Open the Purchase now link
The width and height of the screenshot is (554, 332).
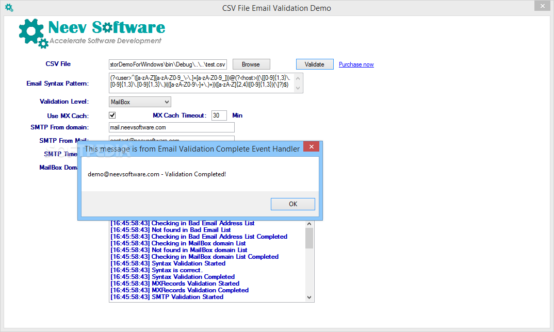pyautogui.click(x=356, y=64)
